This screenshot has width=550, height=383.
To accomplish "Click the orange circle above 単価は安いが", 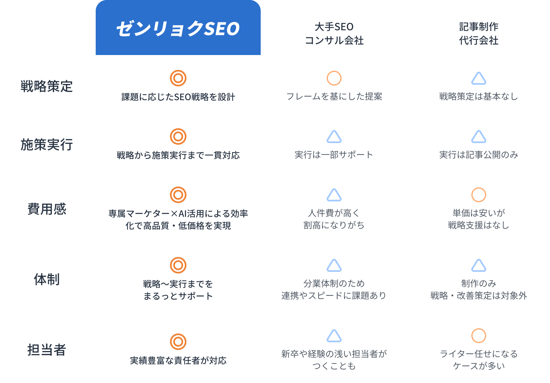I will point(479,195).
